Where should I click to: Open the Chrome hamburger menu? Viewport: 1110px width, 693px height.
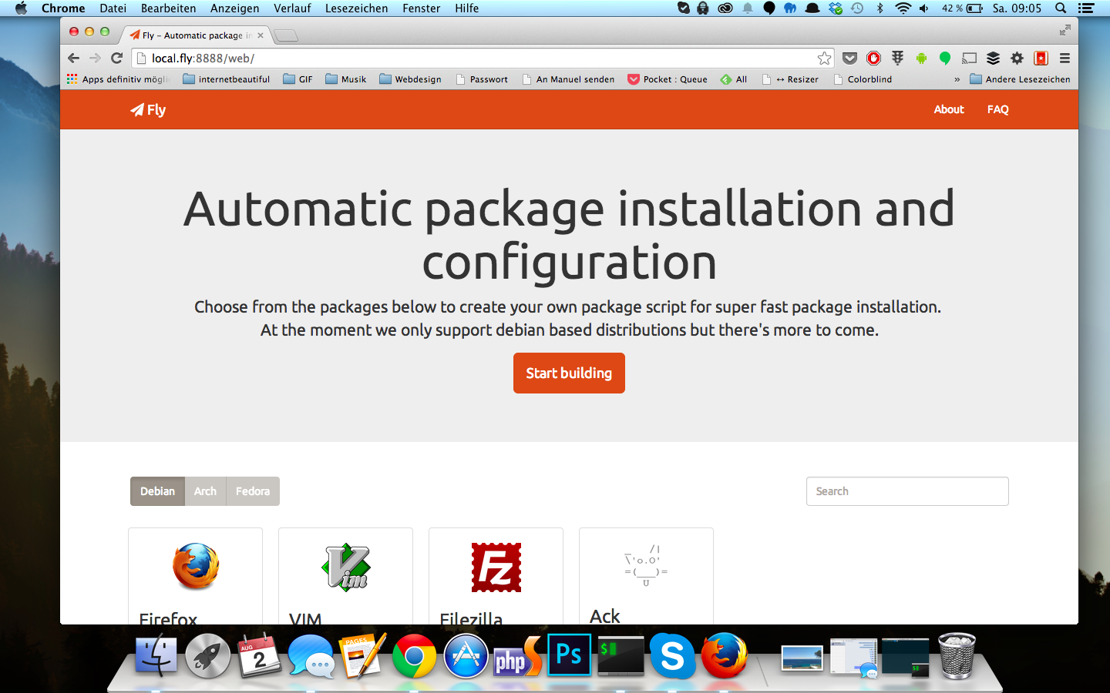(x=1065, y=59)
